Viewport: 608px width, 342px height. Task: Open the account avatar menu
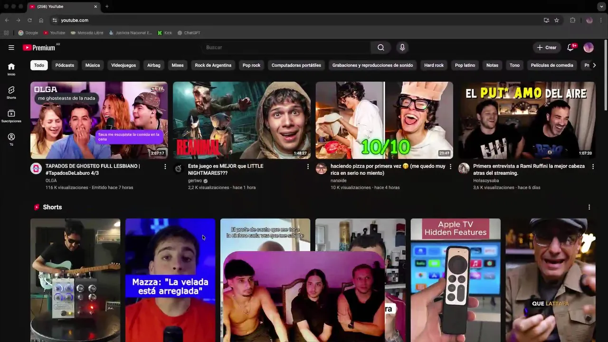[x=589, y=47]
